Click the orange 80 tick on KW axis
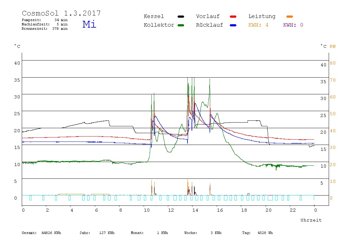Image resolution: width=357 pixels, height=252 pixels. (x=333, y=63)
